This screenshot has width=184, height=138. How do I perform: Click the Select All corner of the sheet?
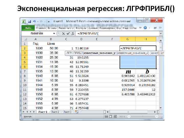click(25, 39)
